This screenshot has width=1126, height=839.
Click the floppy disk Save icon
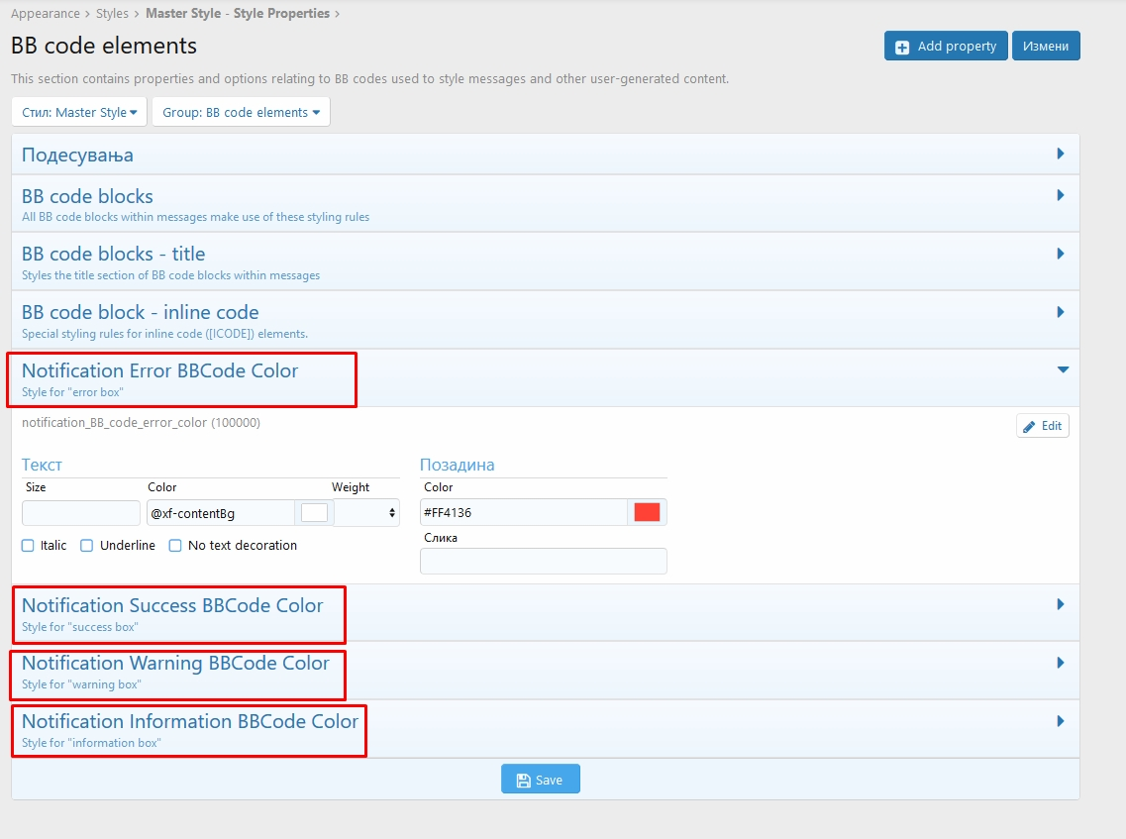click(524, 780)
